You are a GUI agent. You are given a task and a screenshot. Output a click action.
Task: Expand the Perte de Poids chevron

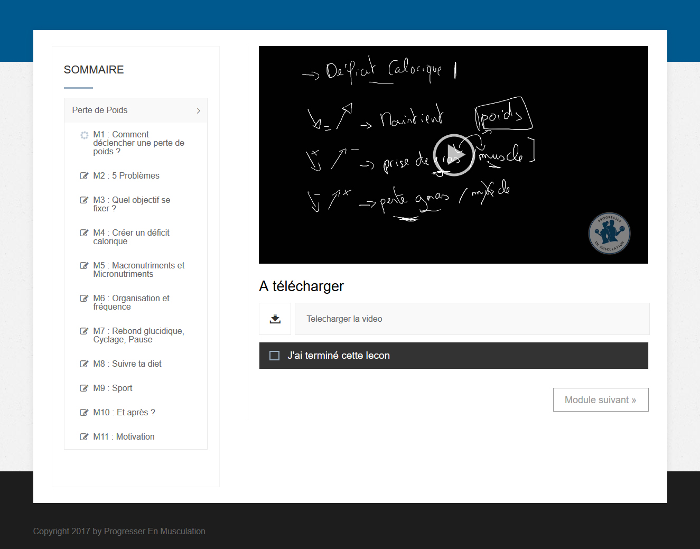pyautogui.click(x=198, y=110)
